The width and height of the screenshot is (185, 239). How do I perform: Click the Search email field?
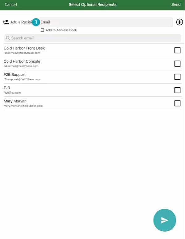92,38
